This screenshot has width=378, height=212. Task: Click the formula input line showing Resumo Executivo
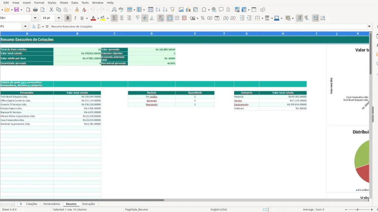click(209, 26)
